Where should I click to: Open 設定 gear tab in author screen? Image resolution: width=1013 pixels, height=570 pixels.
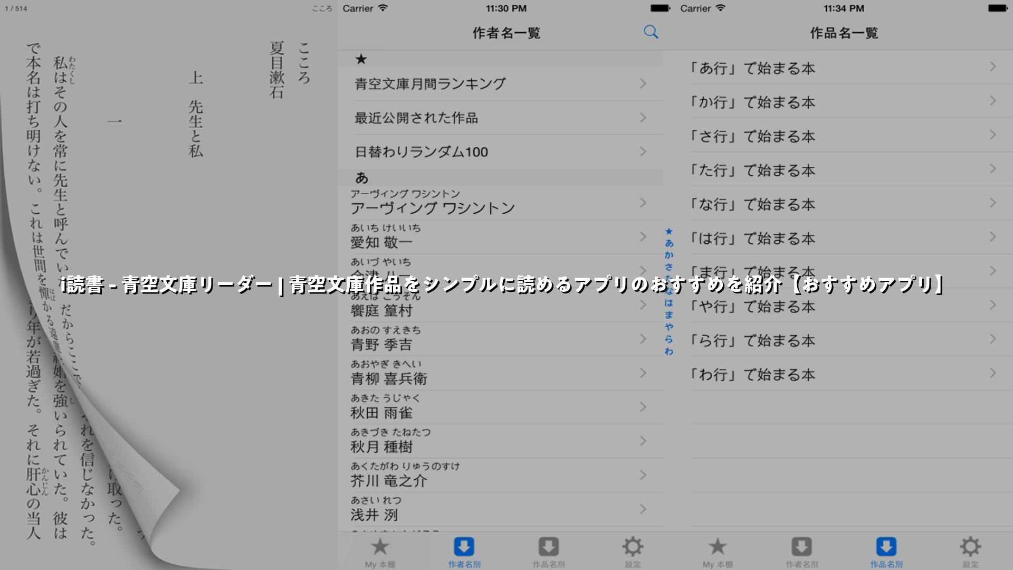633,553
